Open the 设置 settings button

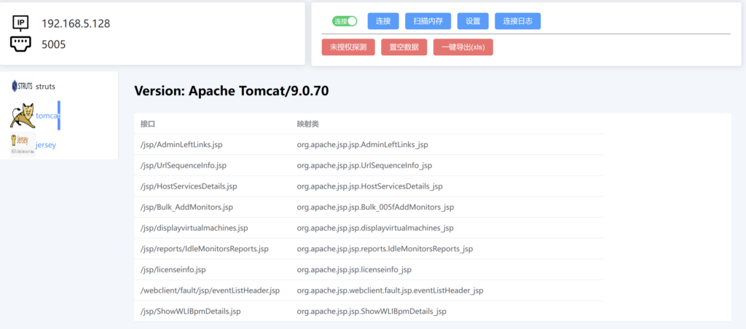pos(473,21)
